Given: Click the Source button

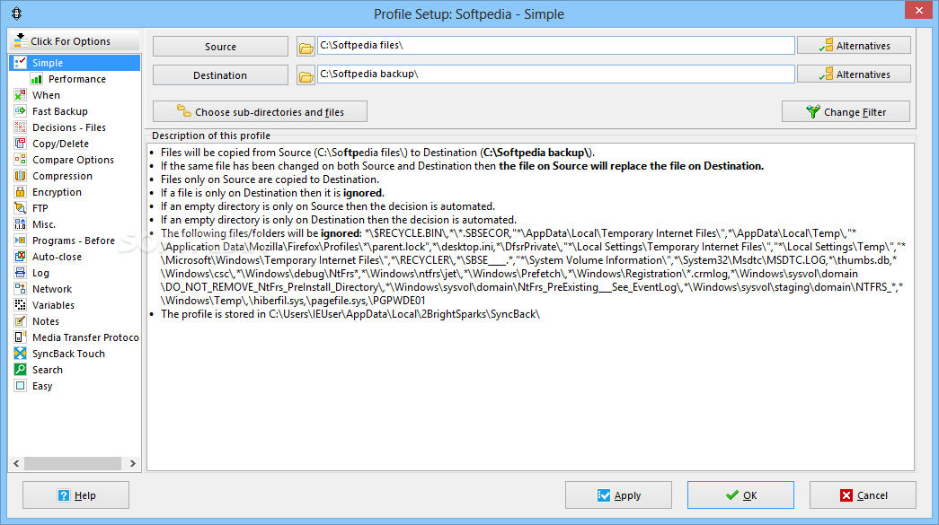Looking at the screenshot, I should (x=220, y=47).
